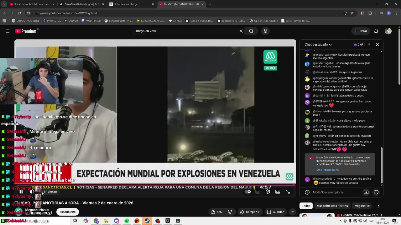This screenshot has width=401, height=225.
Task: Open Epic Games Launcher from taskbar
Action: click(x=168, y=221)
